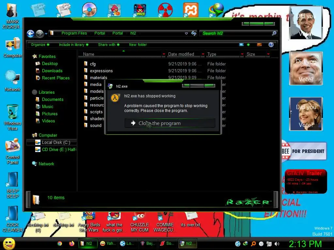
Task: Click the 2:13 PM clock
Action: pyautogui.click(x=305, y=244)
